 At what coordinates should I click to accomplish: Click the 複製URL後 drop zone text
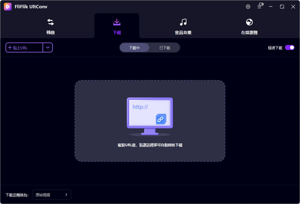point(150,145)
